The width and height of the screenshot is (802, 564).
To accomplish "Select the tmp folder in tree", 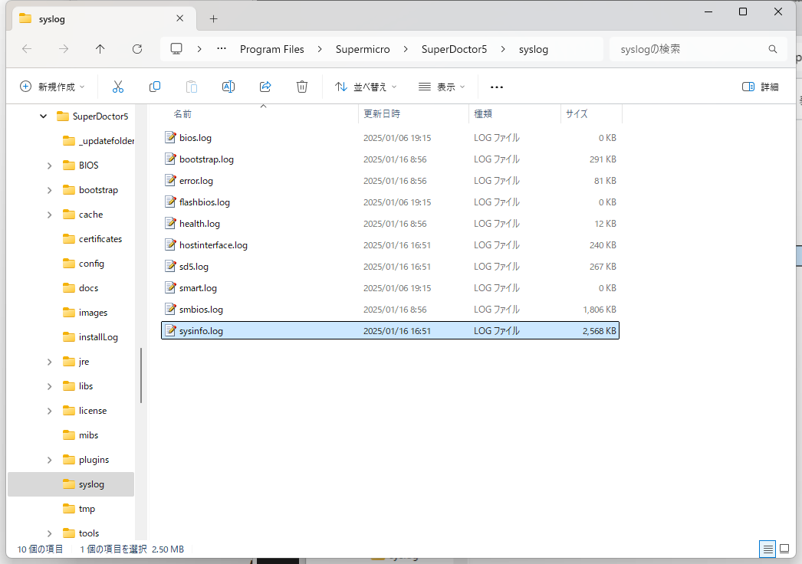I will [x=80, y=509].
